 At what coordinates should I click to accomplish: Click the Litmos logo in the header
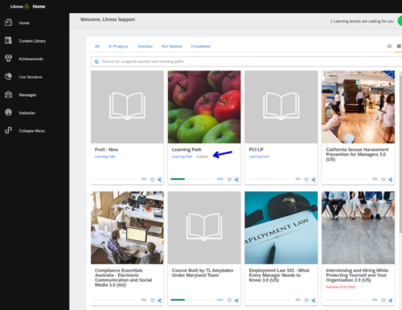[x=19, y=6]
